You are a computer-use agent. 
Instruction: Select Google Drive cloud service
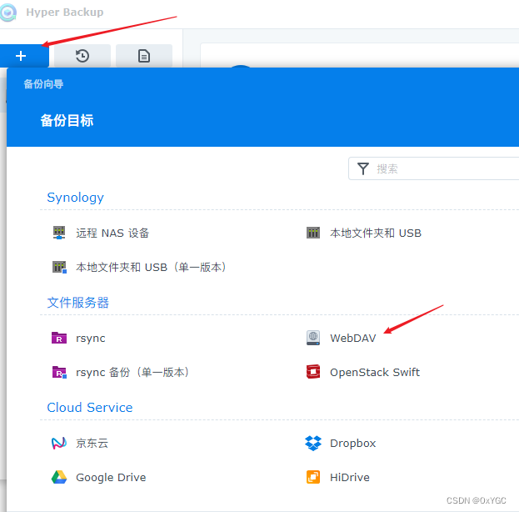111,478
